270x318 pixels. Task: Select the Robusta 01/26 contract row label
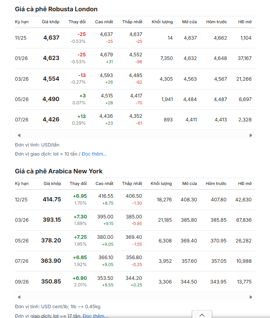coord(22,58)
